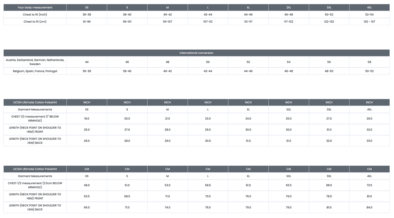394x218 pixels.
Task: Select the "19.0" XS chest inch cell
Action: tap(87, 119)
